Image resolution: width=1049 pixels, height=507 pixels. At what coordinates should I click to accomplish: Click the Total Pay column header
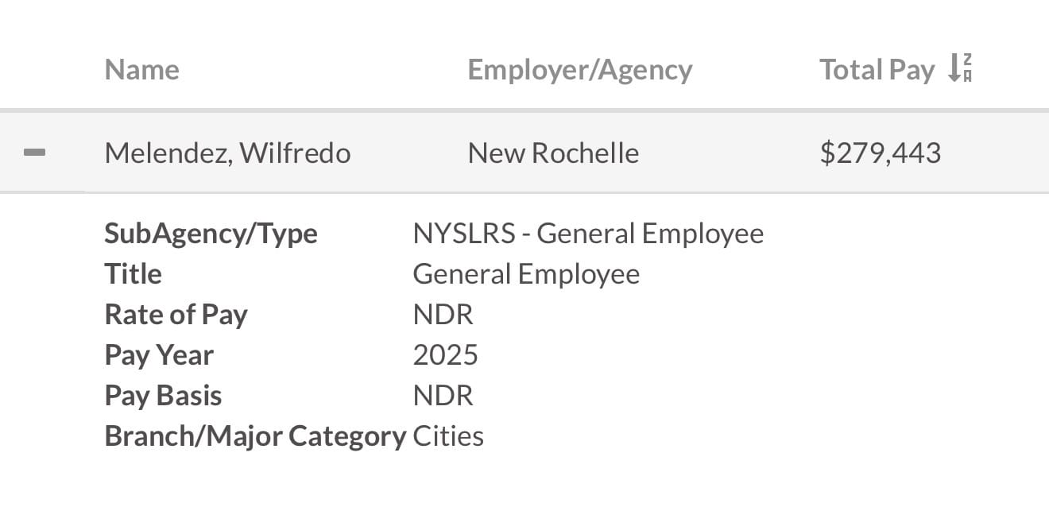pos(877,70)
